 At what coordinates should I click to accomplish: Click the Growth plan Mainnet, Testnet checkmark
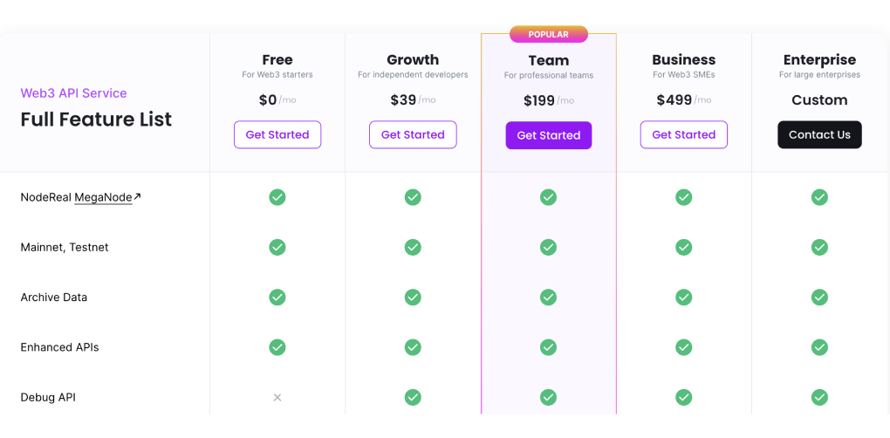(413, 248)
